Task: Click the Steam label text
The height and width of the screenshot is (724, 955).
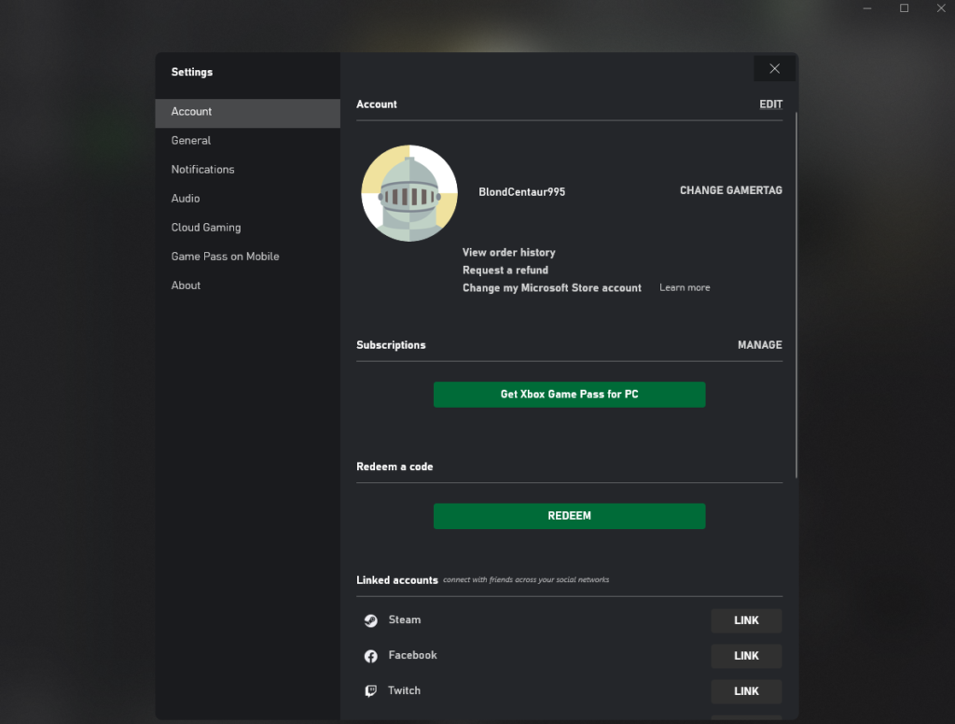Action: 405,620
